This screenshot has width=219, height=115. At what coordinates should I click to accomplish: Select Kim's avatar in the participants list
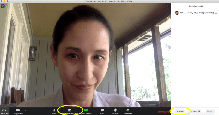[177, 13]
